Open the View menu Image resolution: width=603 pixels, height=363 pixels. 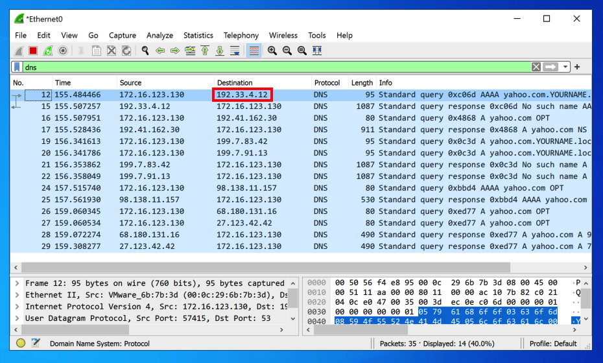tap(69, 36)
